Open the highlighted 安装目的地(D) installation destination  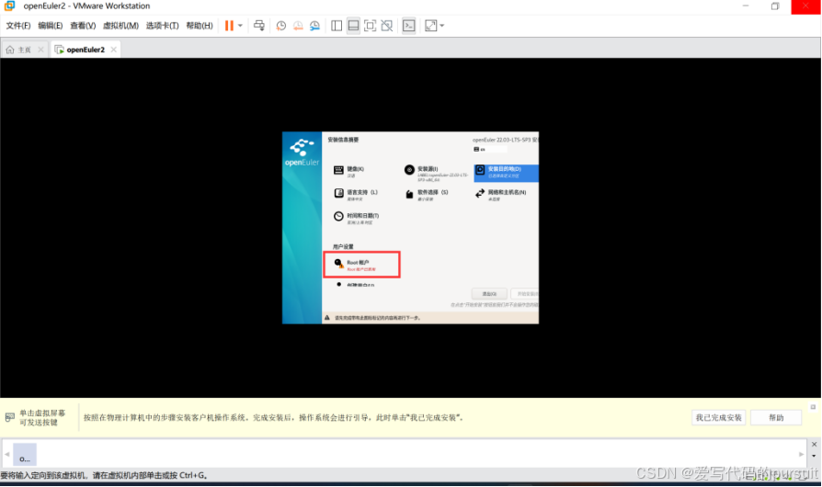pos(506,173)
